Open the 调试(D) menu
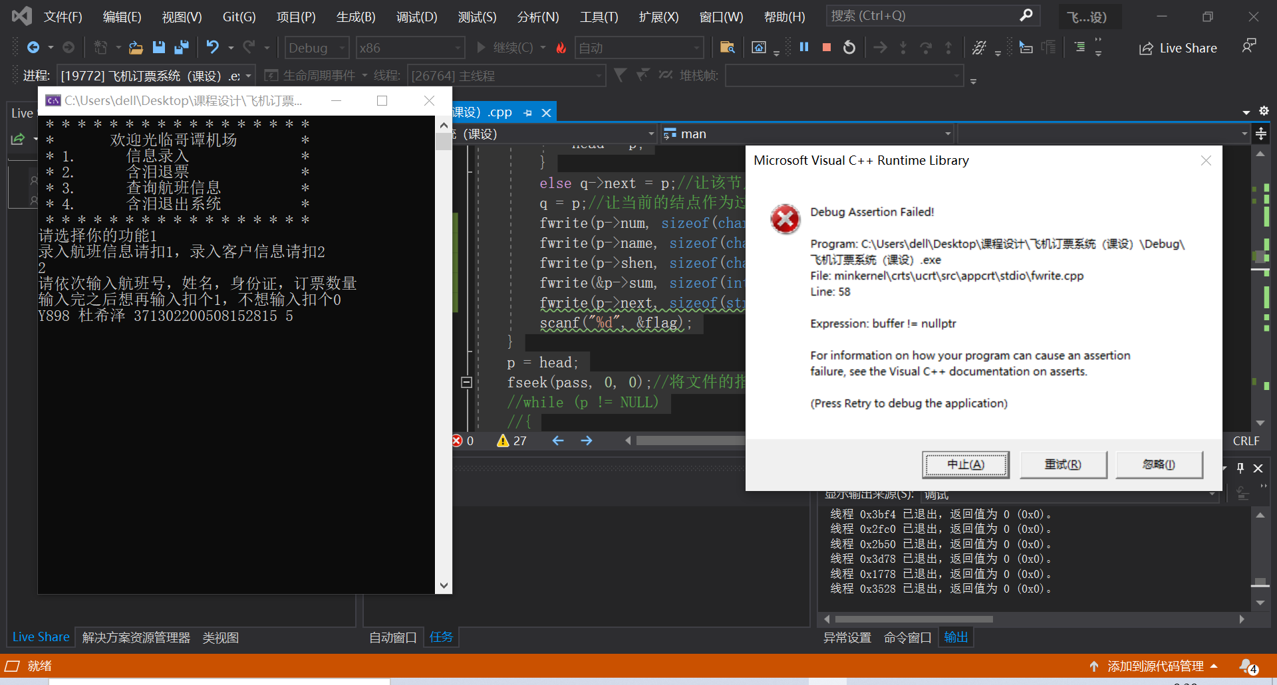 tap(417, 17)
